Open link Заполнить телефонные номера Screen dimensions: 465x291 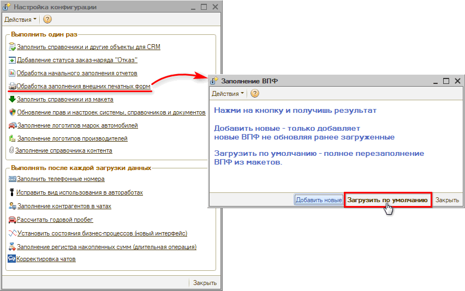coord(61,179)
